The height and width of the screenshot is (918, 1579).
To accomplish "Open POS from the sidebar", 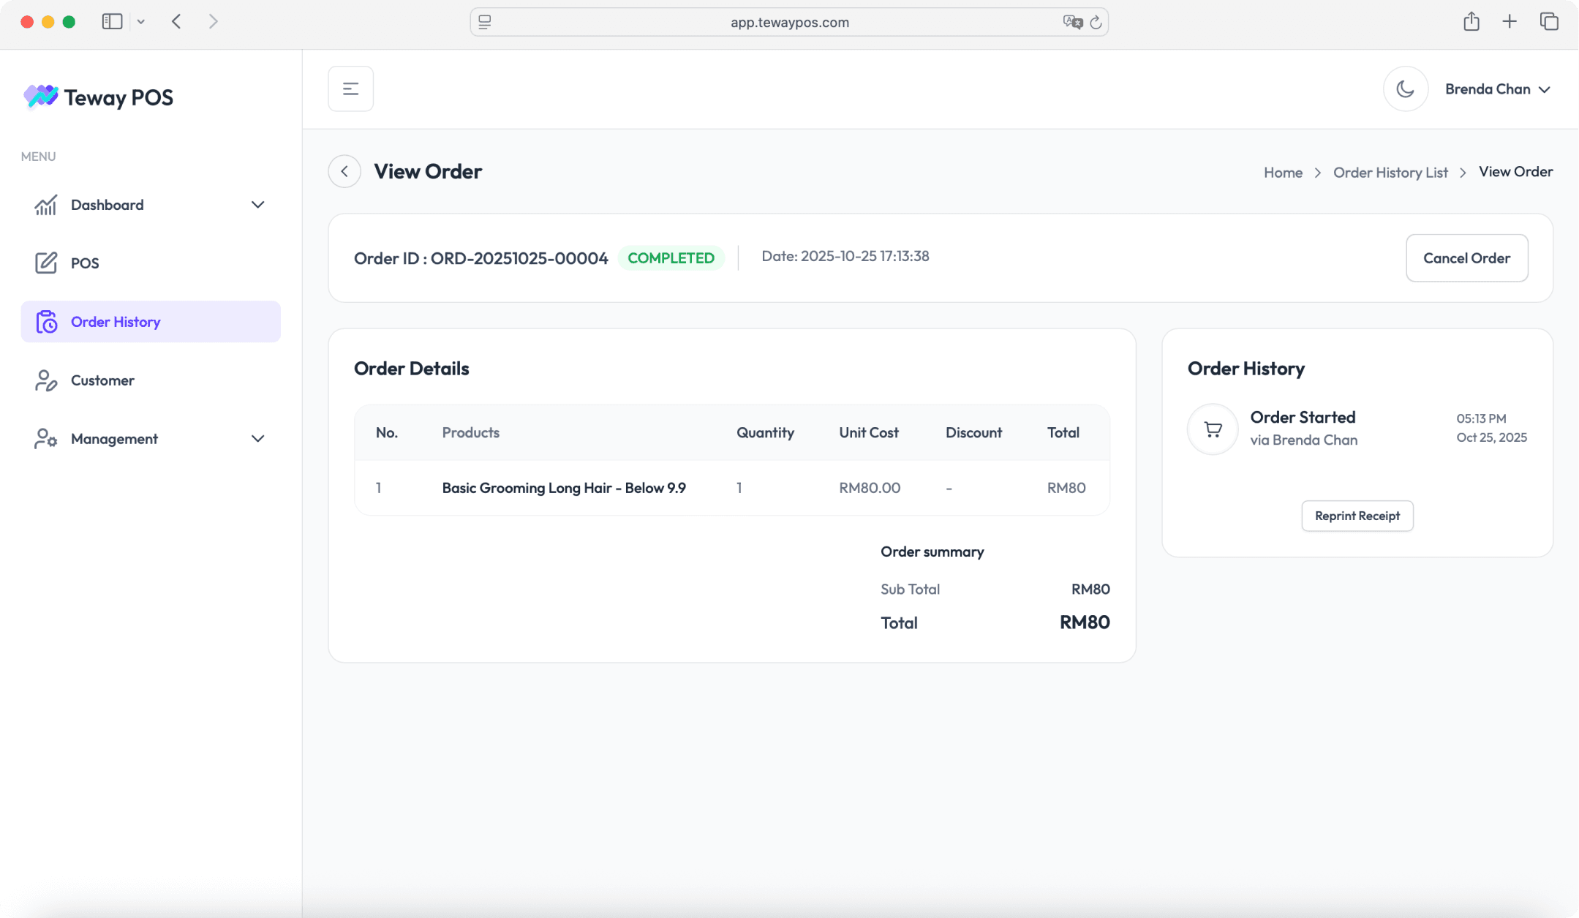I will [85, 263].
